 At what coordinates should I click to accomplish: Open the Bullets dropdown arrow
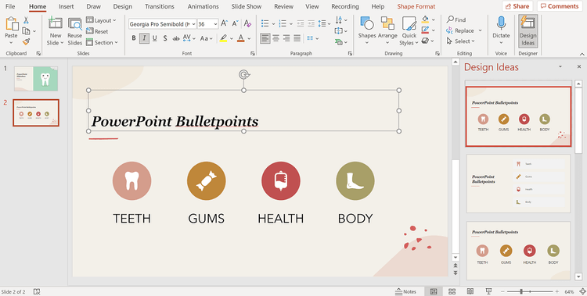(x=274, y=24)
